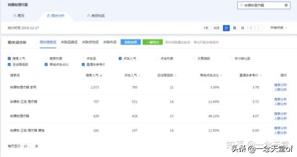Image resolution: width=297 pixels, height=157 pixels.
Task: Open 人群分析 for 铁腰板理疗器 家用 row
Action: pos(280,90)
